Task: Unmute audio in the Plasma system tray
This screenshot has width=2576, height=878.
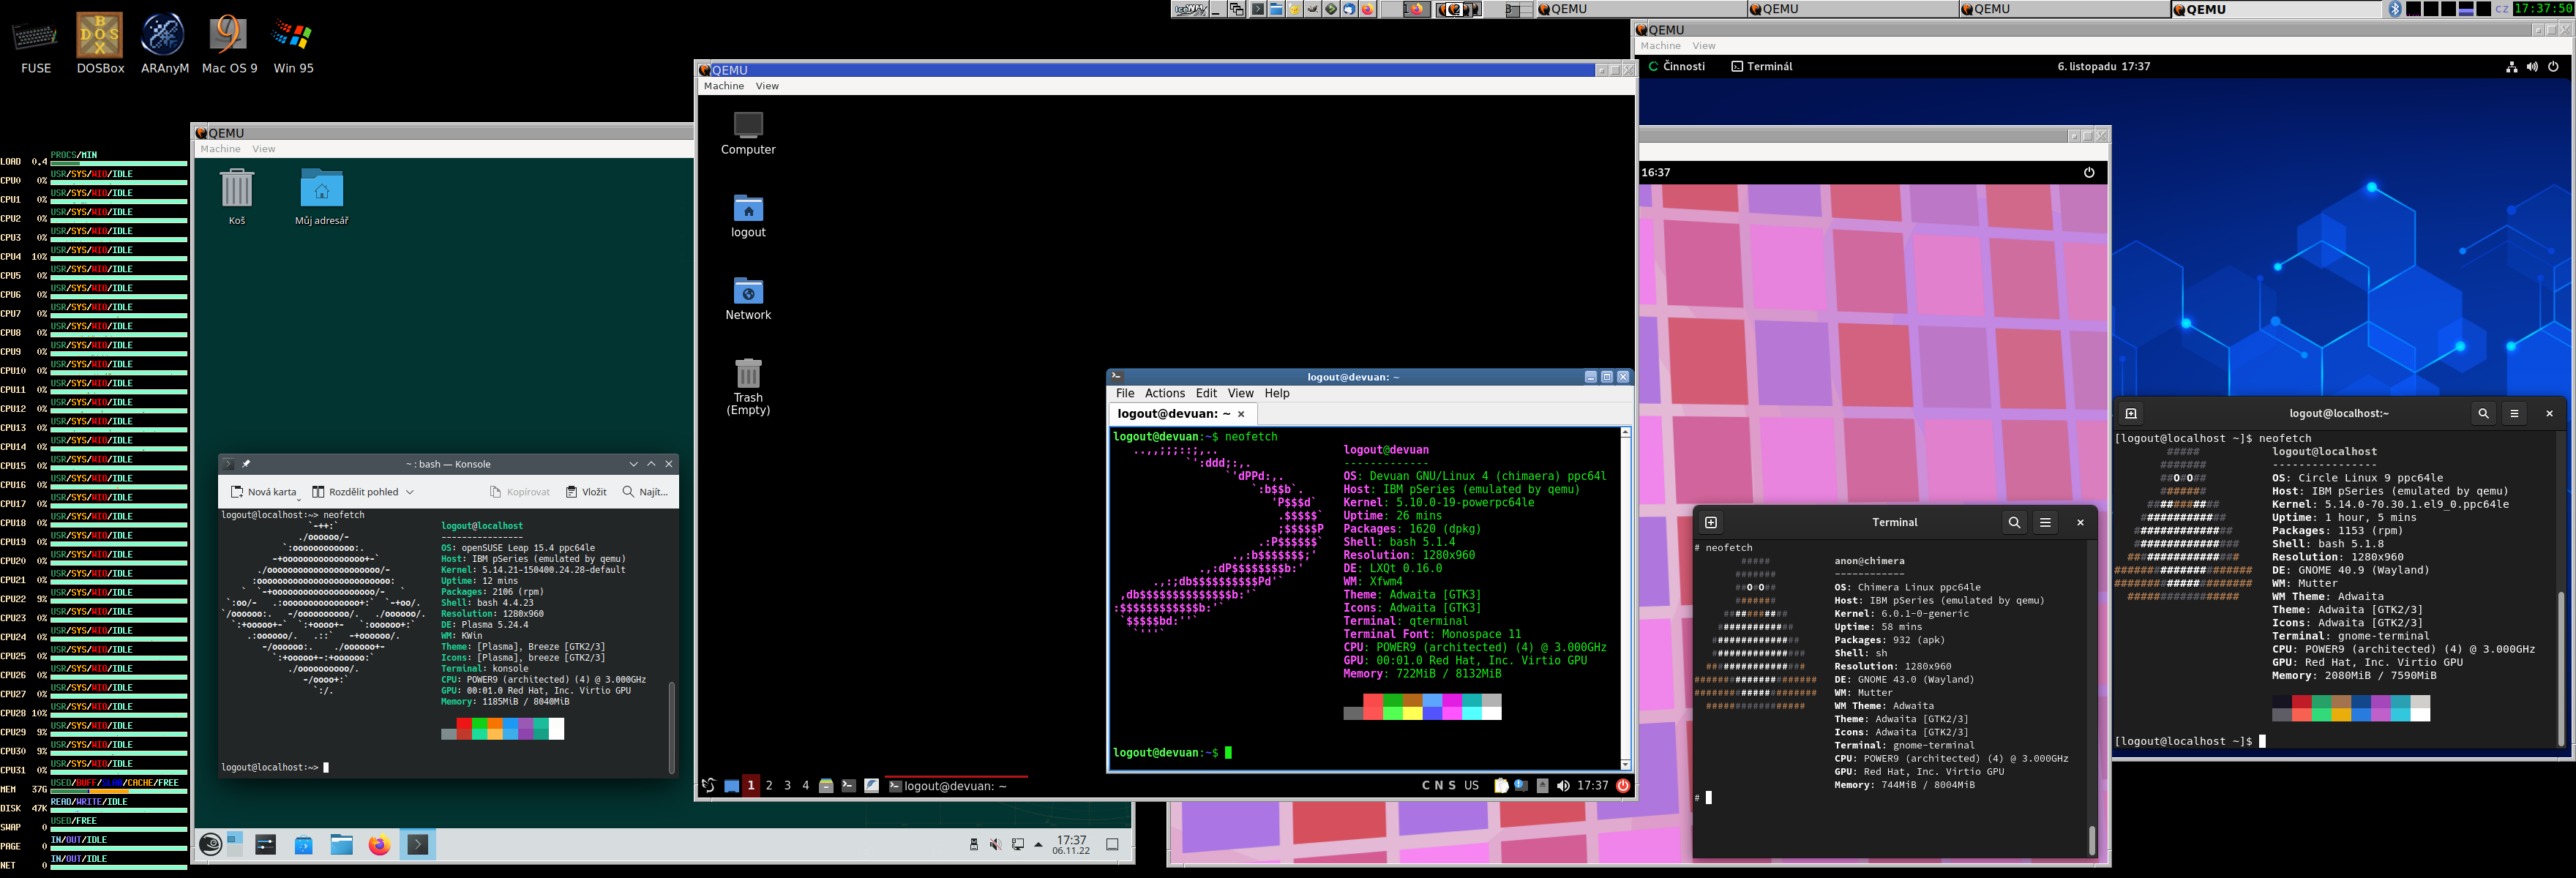Action: coord(995,845)
